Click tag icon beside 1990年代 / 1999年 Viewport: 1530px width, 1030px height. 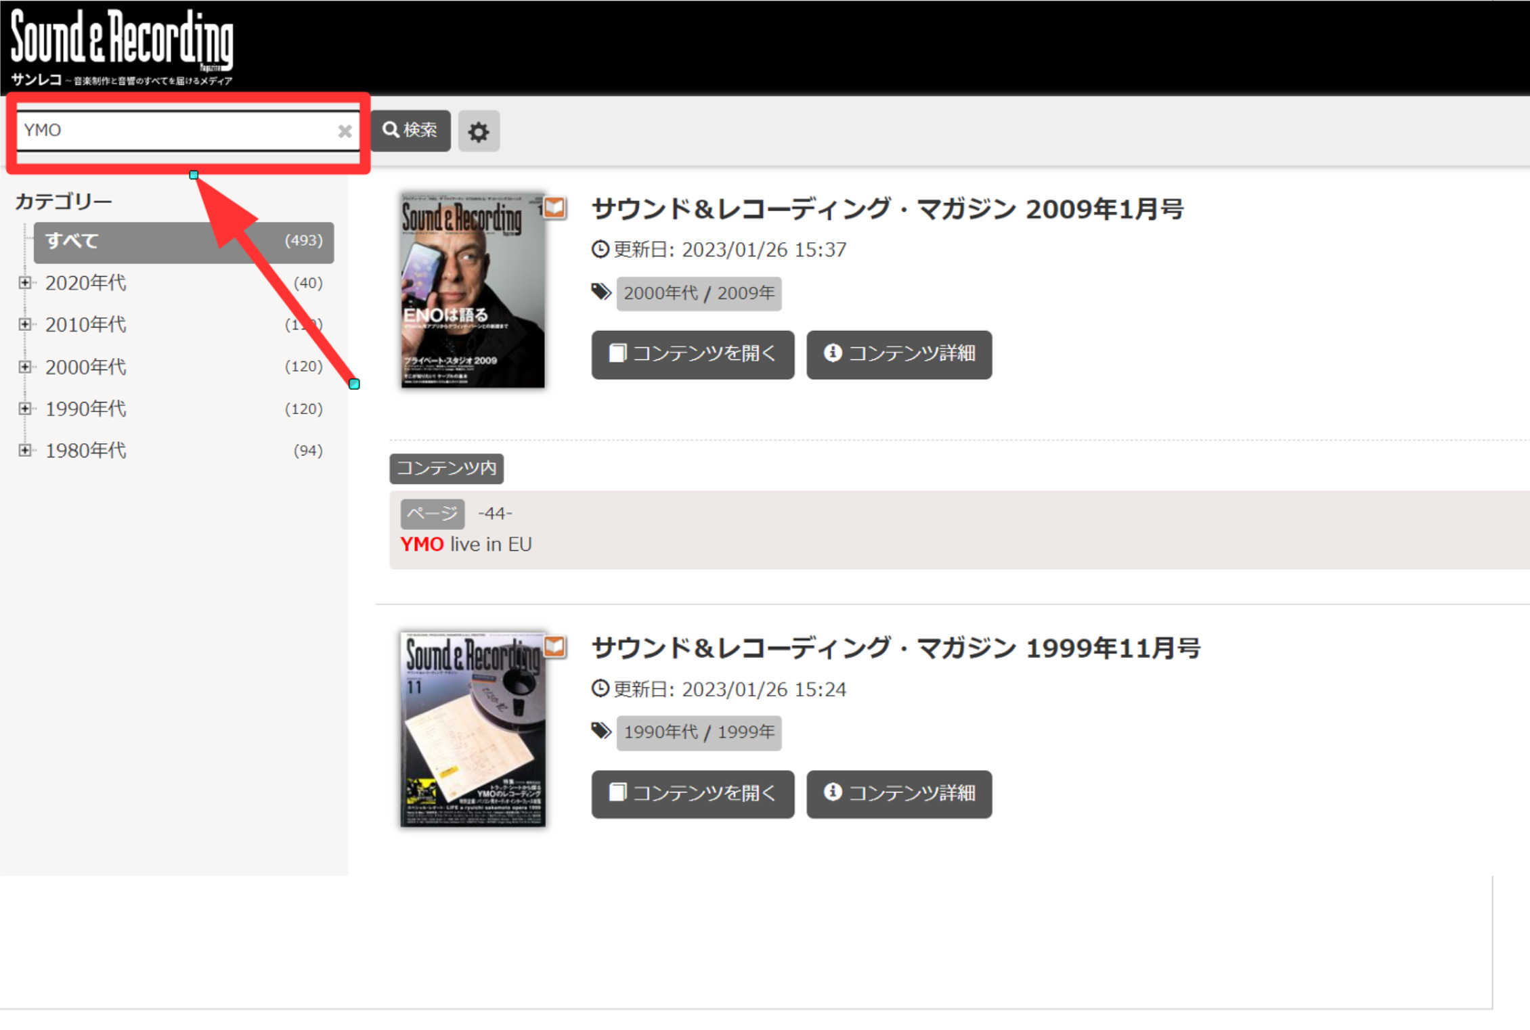click(x=601, y=732)
